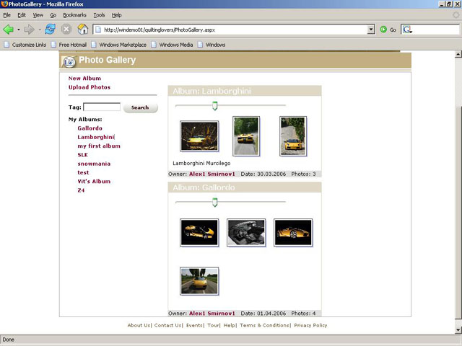
Task: Open the test album link
Action: click(x=83, y=172)
